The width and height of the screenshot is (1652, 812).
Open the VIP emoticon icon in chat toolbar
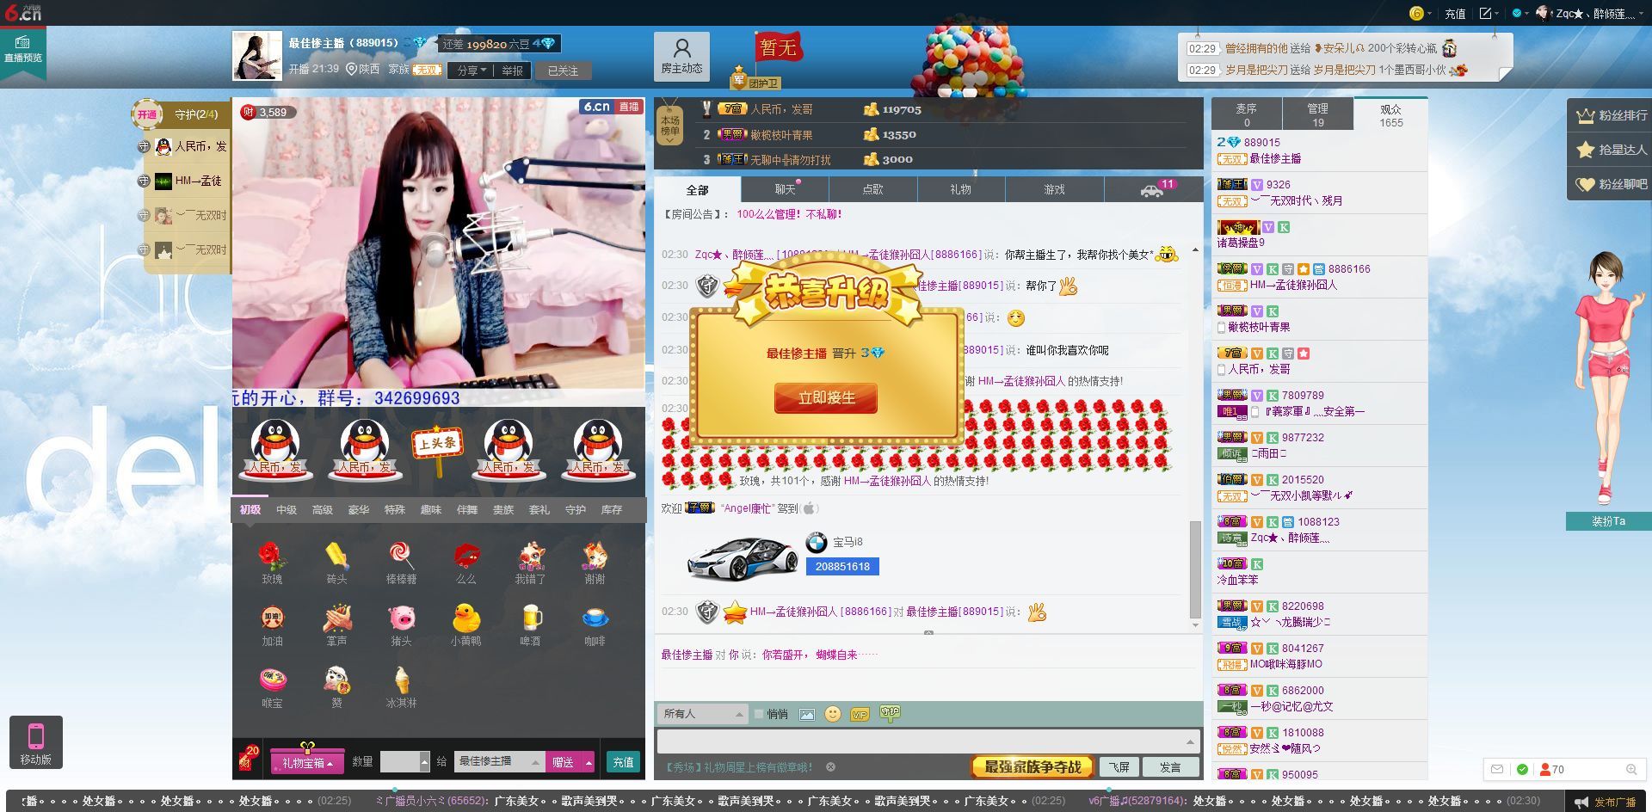(x=859, y=714)
